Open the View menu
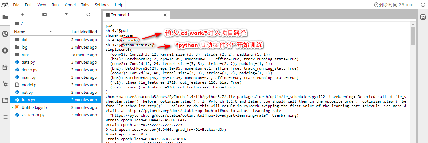The height and width of the screenshot is (143, 428). (42, 5)
